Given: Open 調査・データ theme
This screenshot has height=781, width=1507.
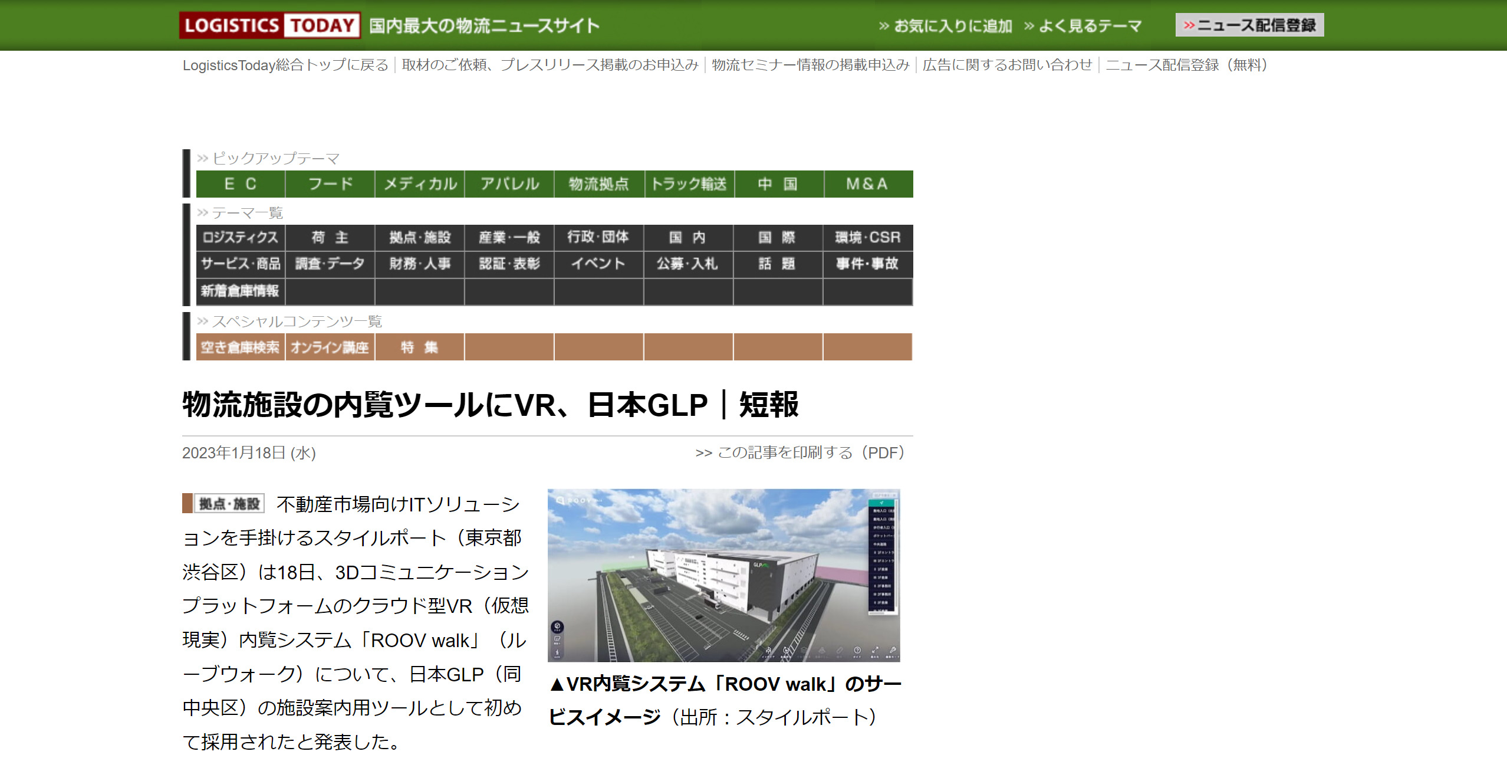Looking at the screenshot, I should (330, 264).
